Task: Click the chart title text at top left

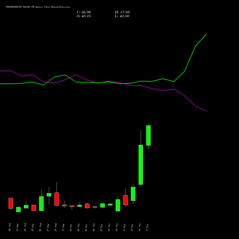Action: (x=38, y=7)
